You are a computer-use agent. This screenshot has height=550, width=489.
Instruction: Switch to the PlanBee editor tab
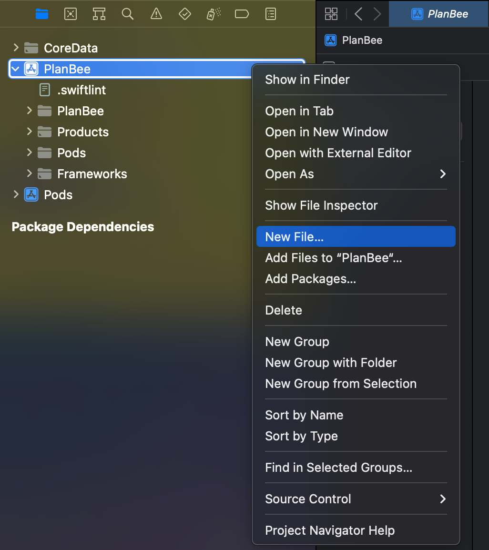438,14
